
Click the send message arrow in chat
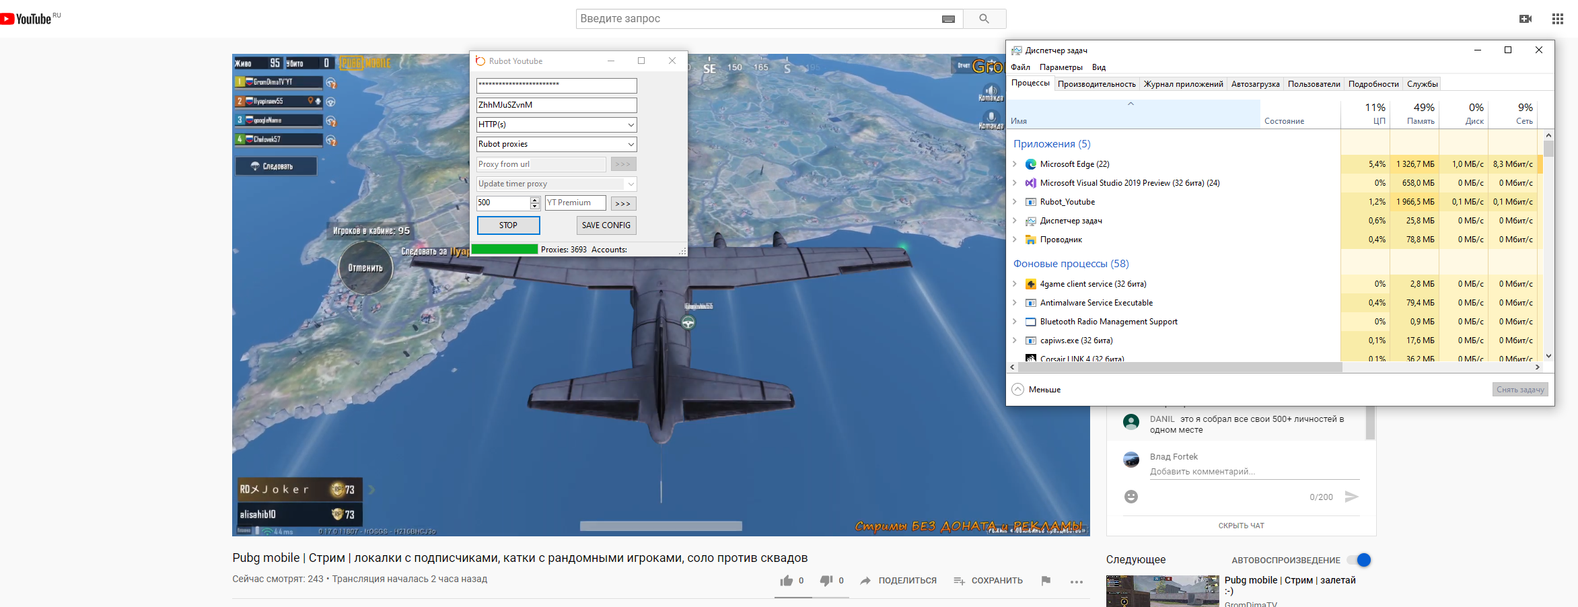coord(1351,497)
